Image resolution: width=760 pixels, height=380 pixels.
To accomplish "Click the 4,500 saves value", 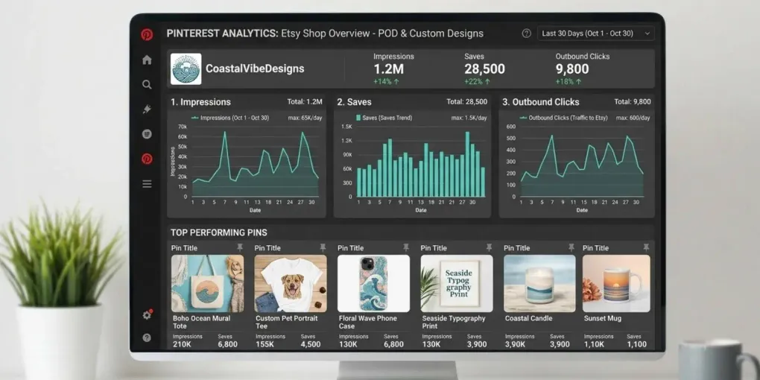I will click(311, 345).
